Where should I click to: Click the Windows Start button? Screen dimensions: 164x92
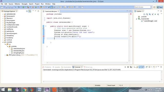click(3, 90)
